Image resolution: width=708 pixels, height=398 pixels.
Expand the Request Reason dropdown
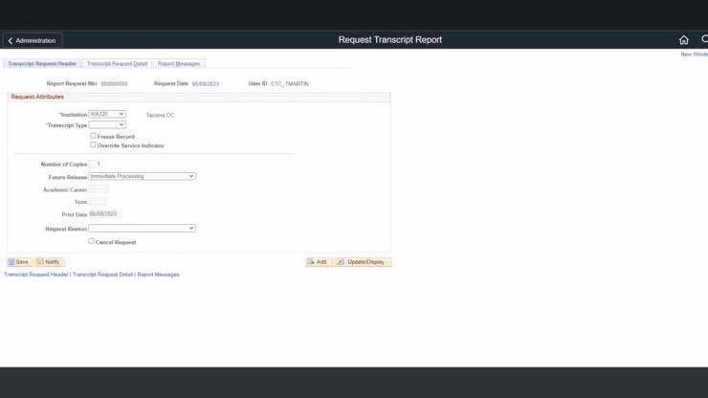(142, 228)
